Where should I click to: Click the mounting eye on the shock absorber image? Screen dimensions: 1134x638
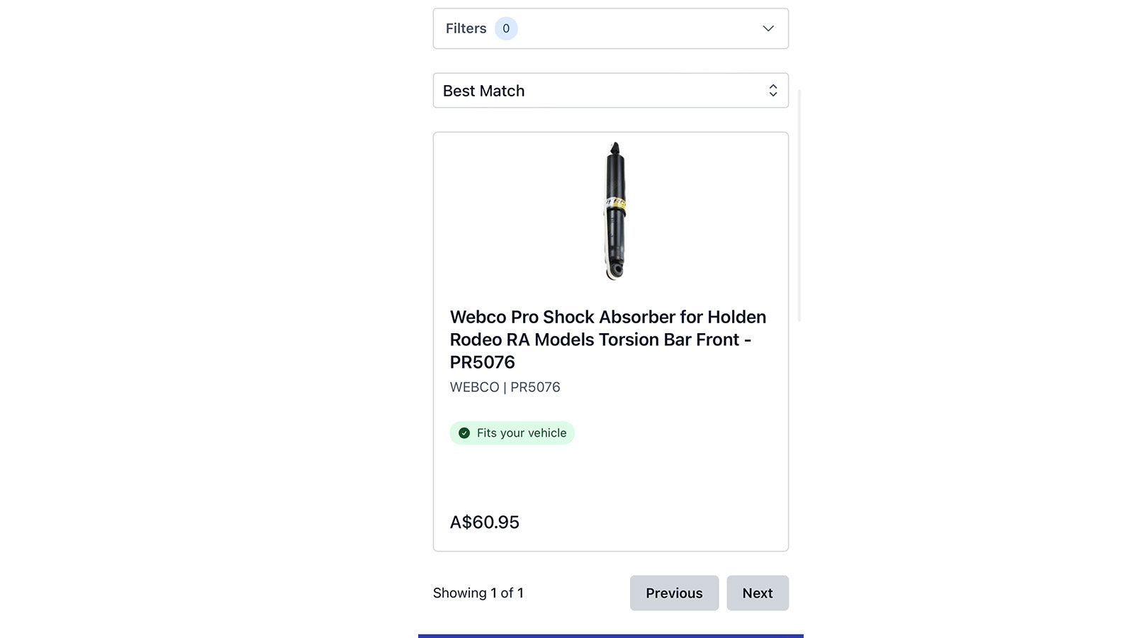click(x=615, y=270)
